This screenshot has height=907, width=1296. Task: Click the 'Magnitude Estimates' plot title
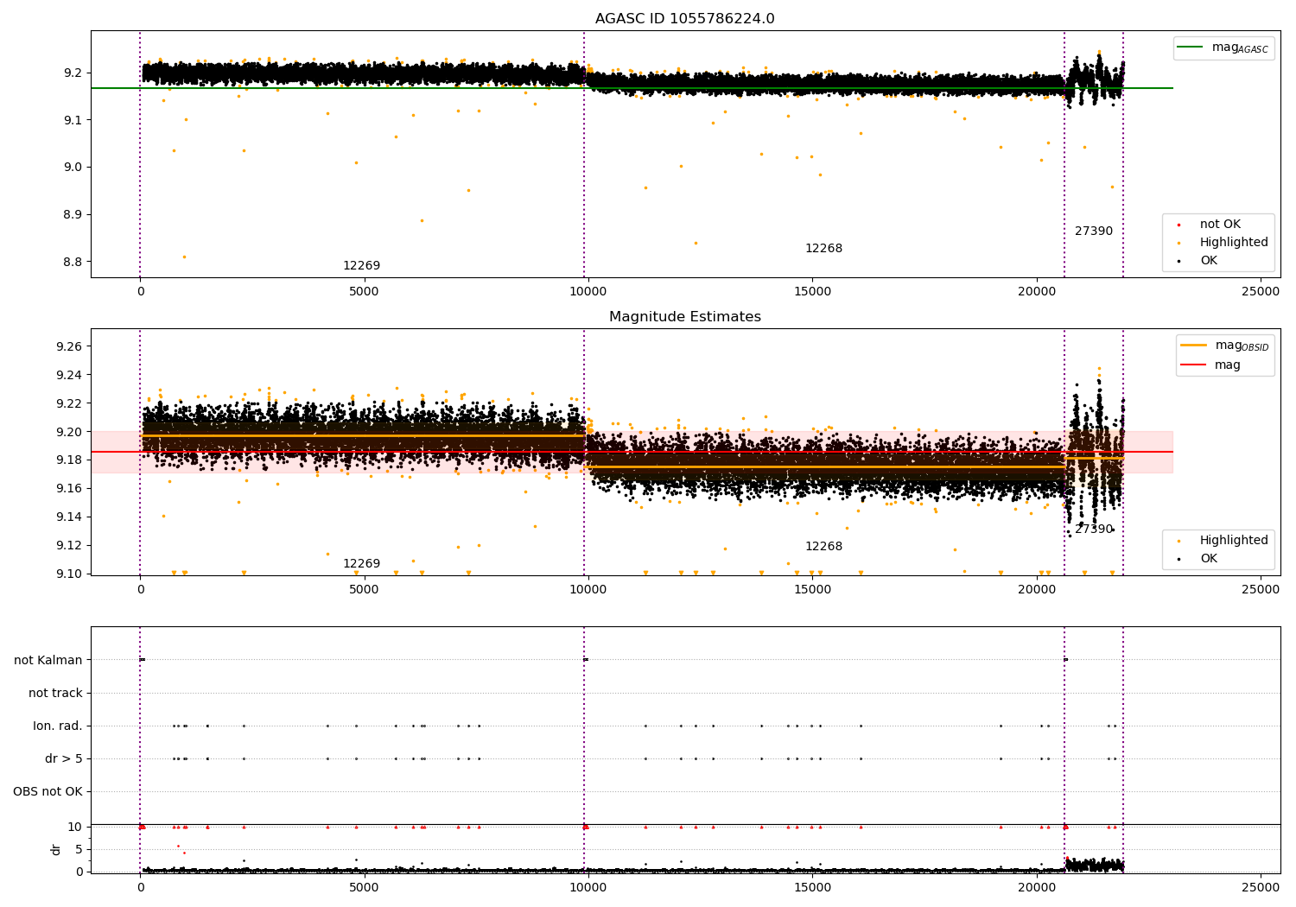coord(684,317)
